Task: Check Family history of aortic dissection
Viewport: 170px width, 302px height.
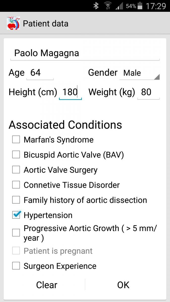Action: [16, 200]
